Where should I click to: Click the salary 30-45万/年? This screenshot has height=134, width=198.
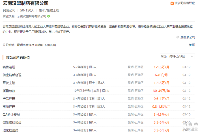(x=162, y=91)
